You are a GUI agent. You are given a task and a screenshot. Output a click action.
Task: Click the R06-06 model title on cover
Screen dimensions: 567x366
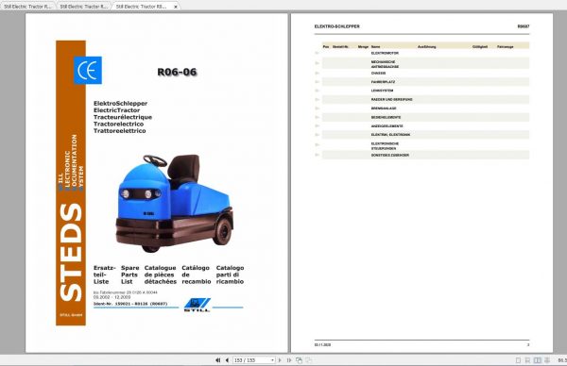tap(177, 72)
